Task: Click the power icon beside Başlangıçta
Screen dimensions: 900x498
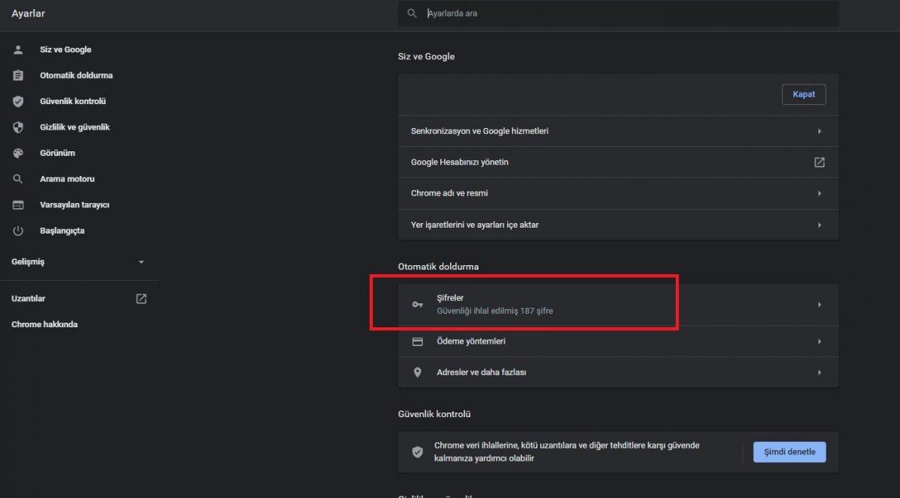Action: [18, 231]
